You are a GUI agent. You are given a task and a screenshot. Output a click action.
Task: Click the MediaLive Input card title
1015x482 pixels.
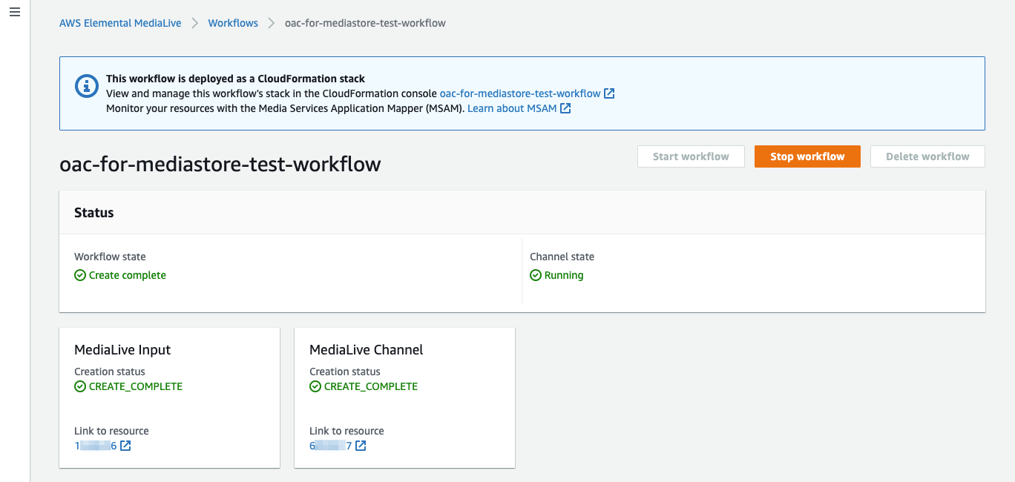[x=122, y=350]
